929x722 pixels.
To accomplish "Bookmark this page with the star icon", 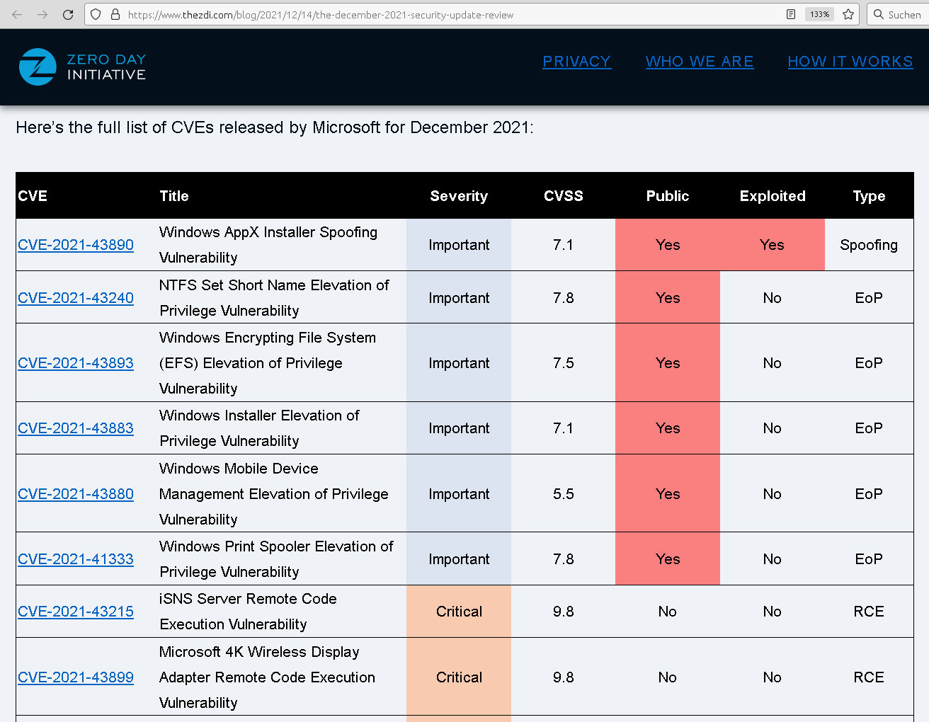I will click(x=848, y=14).
